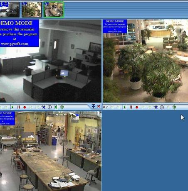
Task: Click fullscreen arrows icon on first camera
Action: click(62, 107)
